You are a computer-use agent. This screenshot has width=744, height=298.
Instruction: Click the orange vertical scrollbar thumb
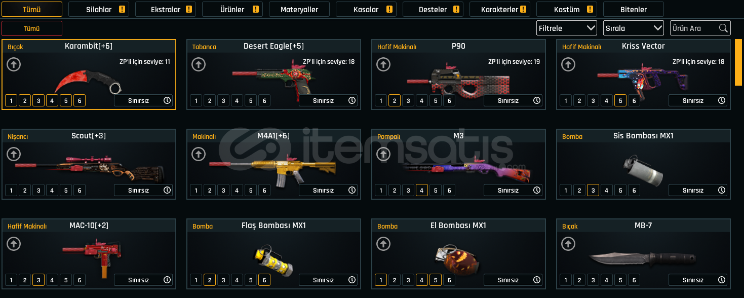pyautogui.click(x=738, y=62)
